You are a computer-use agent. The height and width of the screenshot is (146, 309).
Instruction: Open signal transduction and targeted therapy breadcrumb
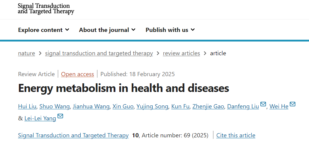(x=99, y=53)
